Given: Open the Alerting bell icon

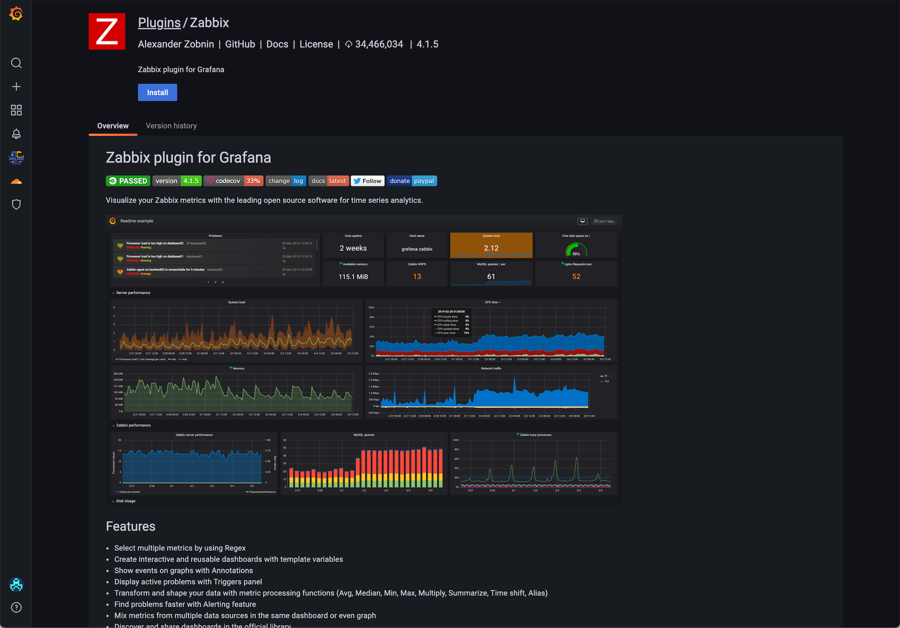Looking at the screenshot, I should pyautogui.click(x=16, y=134).
